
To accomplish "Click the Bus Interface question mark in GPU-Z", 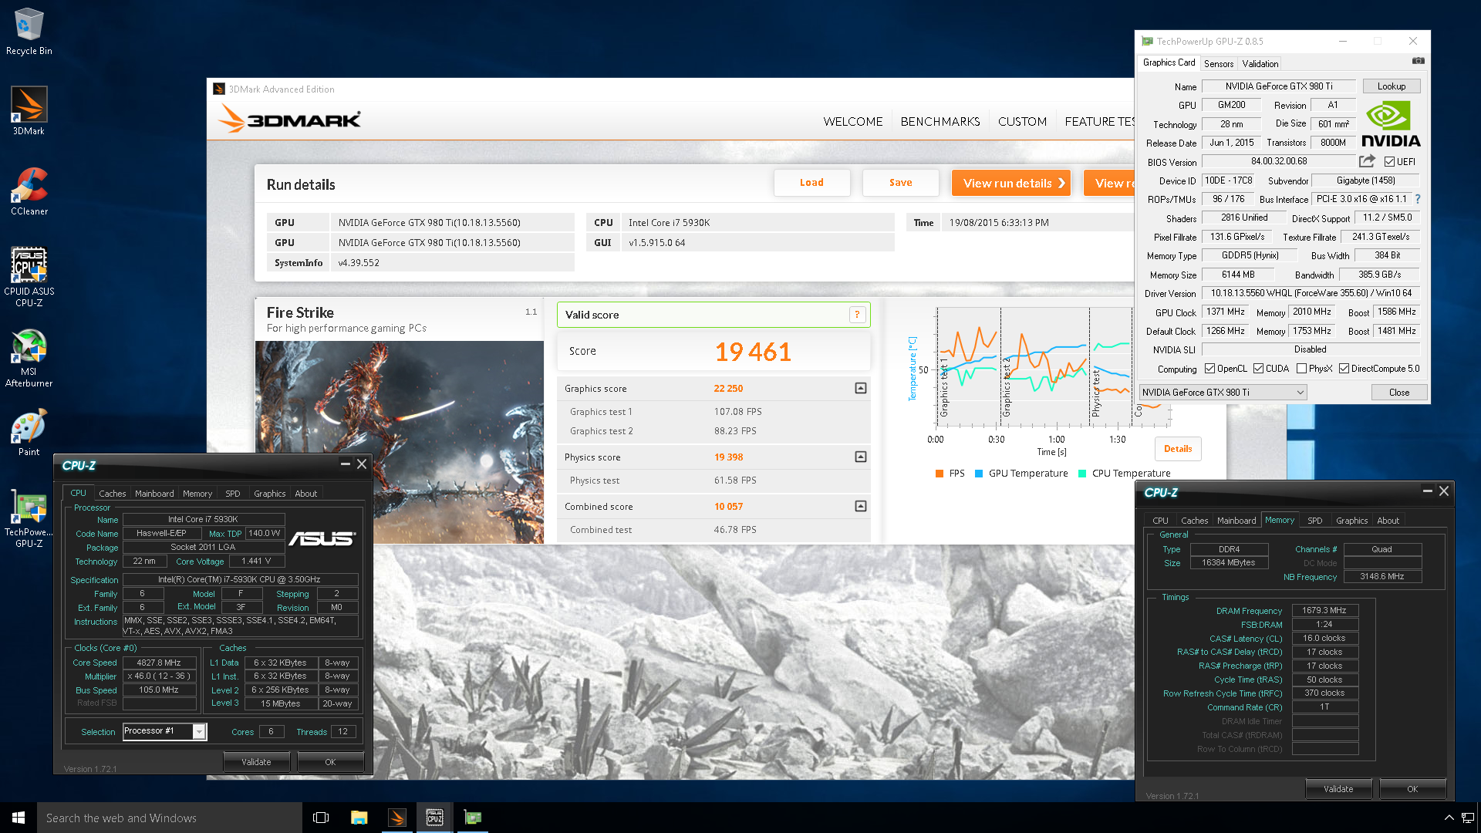I will click(1418, 199).
